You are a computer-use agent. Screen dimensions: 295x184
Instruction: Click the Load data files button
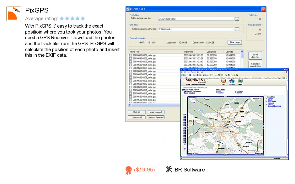255,55
